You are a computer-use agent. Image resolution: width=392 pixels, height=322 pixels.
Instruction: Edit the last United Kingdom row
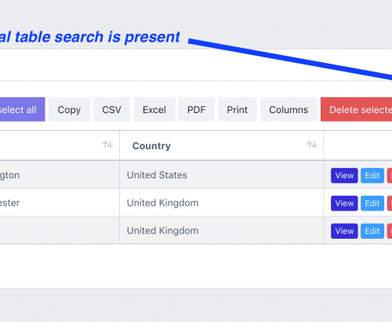[x=372, y=231]
